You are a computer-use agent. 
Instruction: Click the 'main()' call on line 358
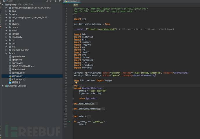pyautogui.click(x=82, y=124)
